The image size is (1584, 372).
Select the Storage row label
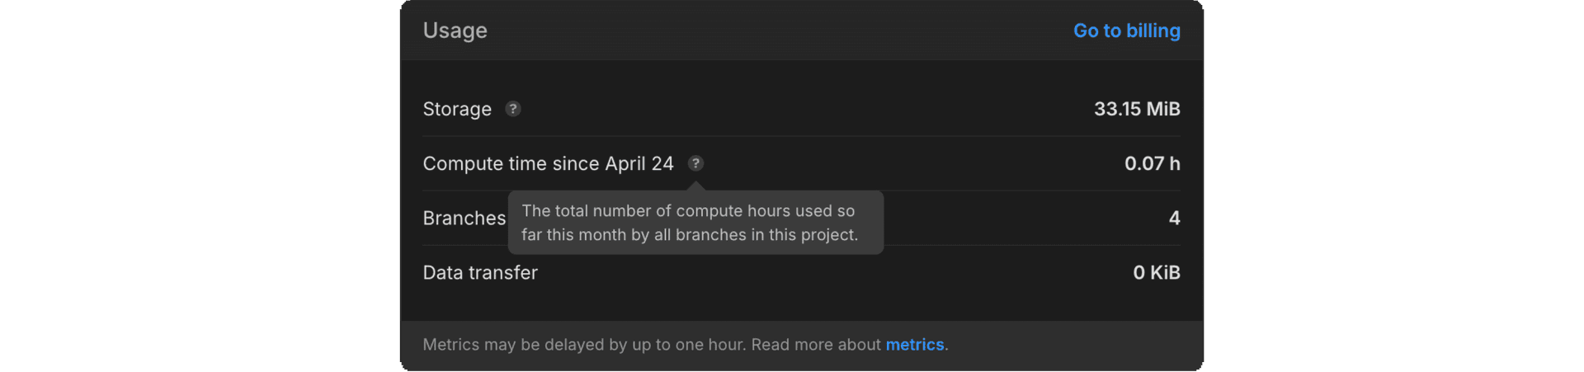coord(456,109)
